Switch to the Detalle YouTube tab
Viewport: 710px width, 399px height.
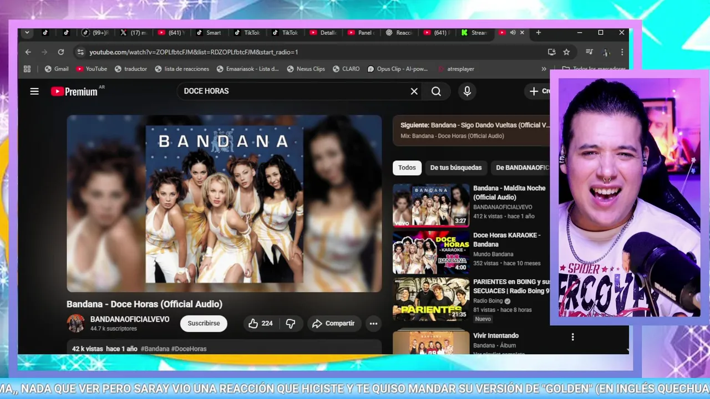click(324, 33)
